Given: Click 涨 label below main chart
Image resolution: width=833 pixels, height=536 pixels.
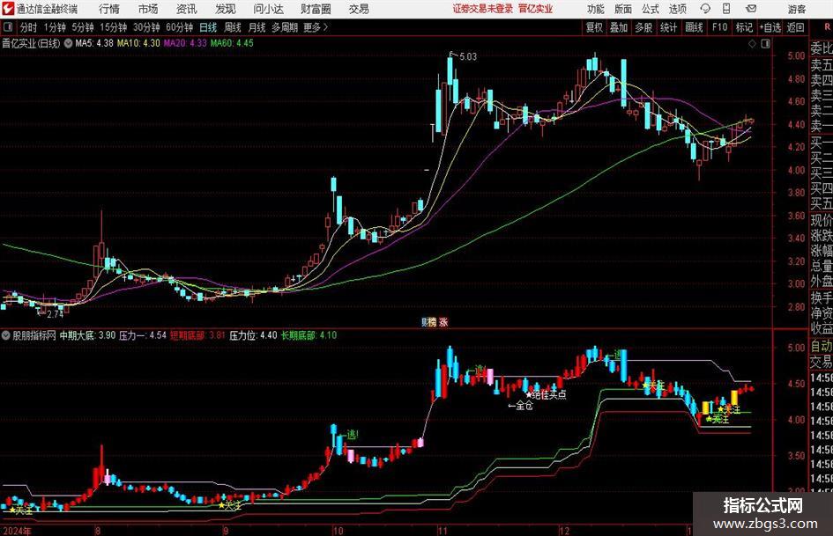Looking at the screenshot, I should [x=443, y=322].
